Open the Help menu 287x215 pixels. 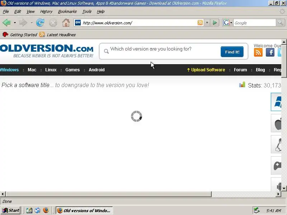point(100,11)
